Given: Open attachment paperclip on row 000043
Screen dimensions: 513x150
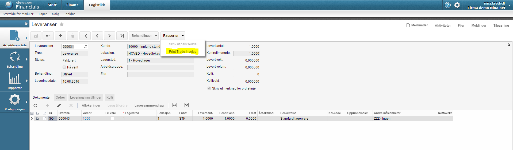Looking at the screenshot, I should tap(37, 119).
